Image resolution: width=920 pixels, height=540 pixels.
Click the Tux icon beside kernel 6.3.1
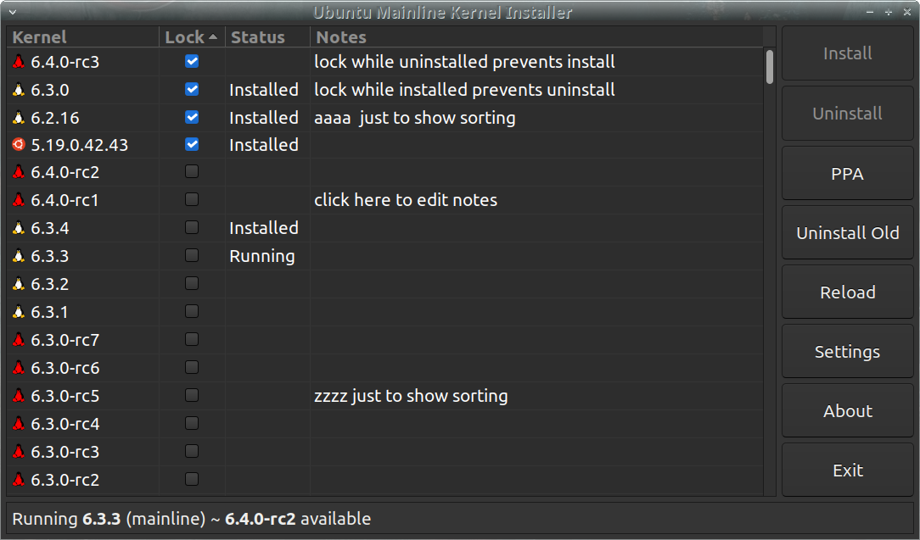(x=19, y=311)
